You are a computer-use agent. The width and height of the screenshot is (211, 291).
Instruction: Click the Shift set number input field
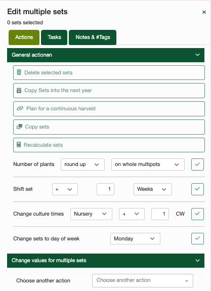(105, 189)
